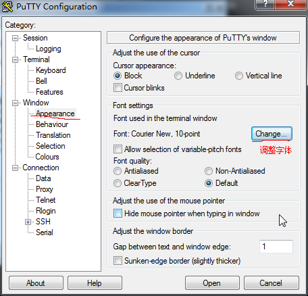Open the Behaviour settings page
308x296 pixels.
pos(52,124)
